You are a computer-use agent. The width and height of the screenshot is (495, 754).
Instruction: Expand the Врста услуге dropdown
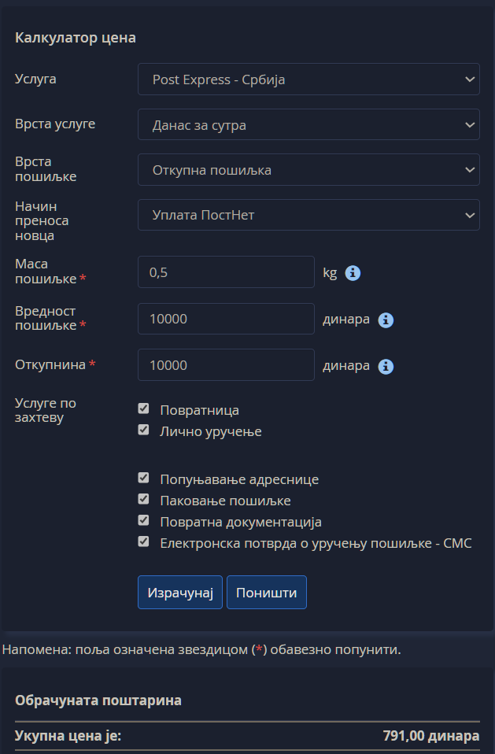(x=308, y=124)
